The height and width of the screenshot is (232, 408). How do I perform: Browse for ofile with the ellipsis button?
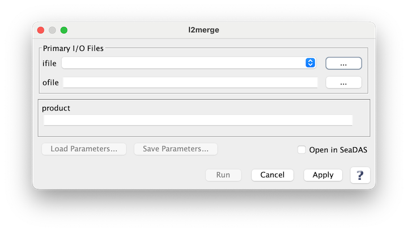point(343,83)
